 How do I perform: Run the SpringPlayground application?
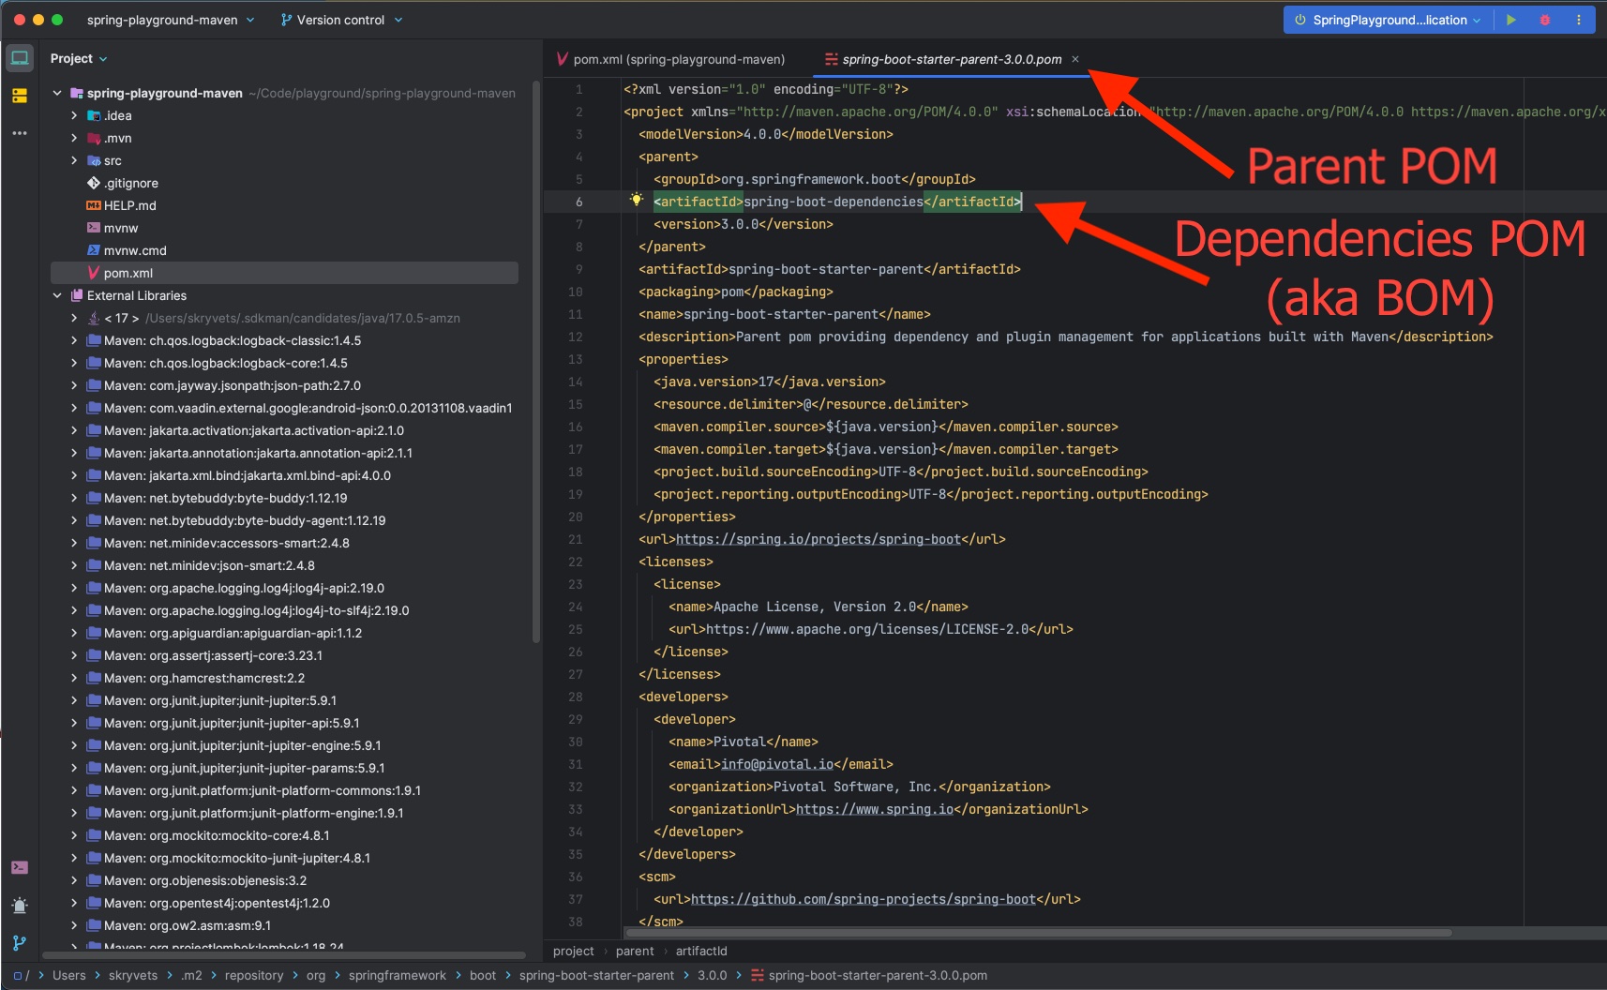pos(1511,19)
